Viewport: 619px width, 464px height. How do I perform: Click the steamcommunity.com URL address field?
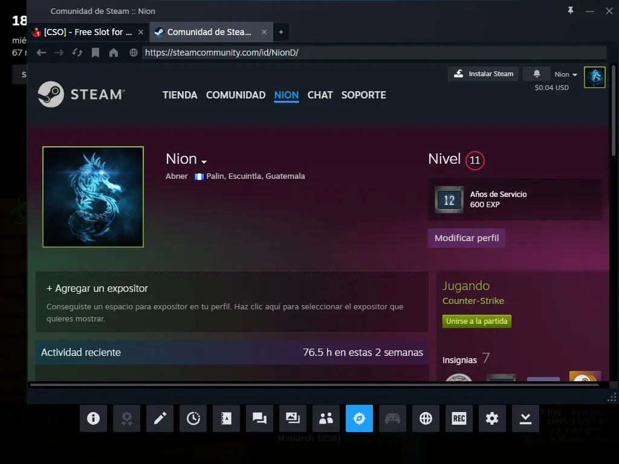point(374,53)
